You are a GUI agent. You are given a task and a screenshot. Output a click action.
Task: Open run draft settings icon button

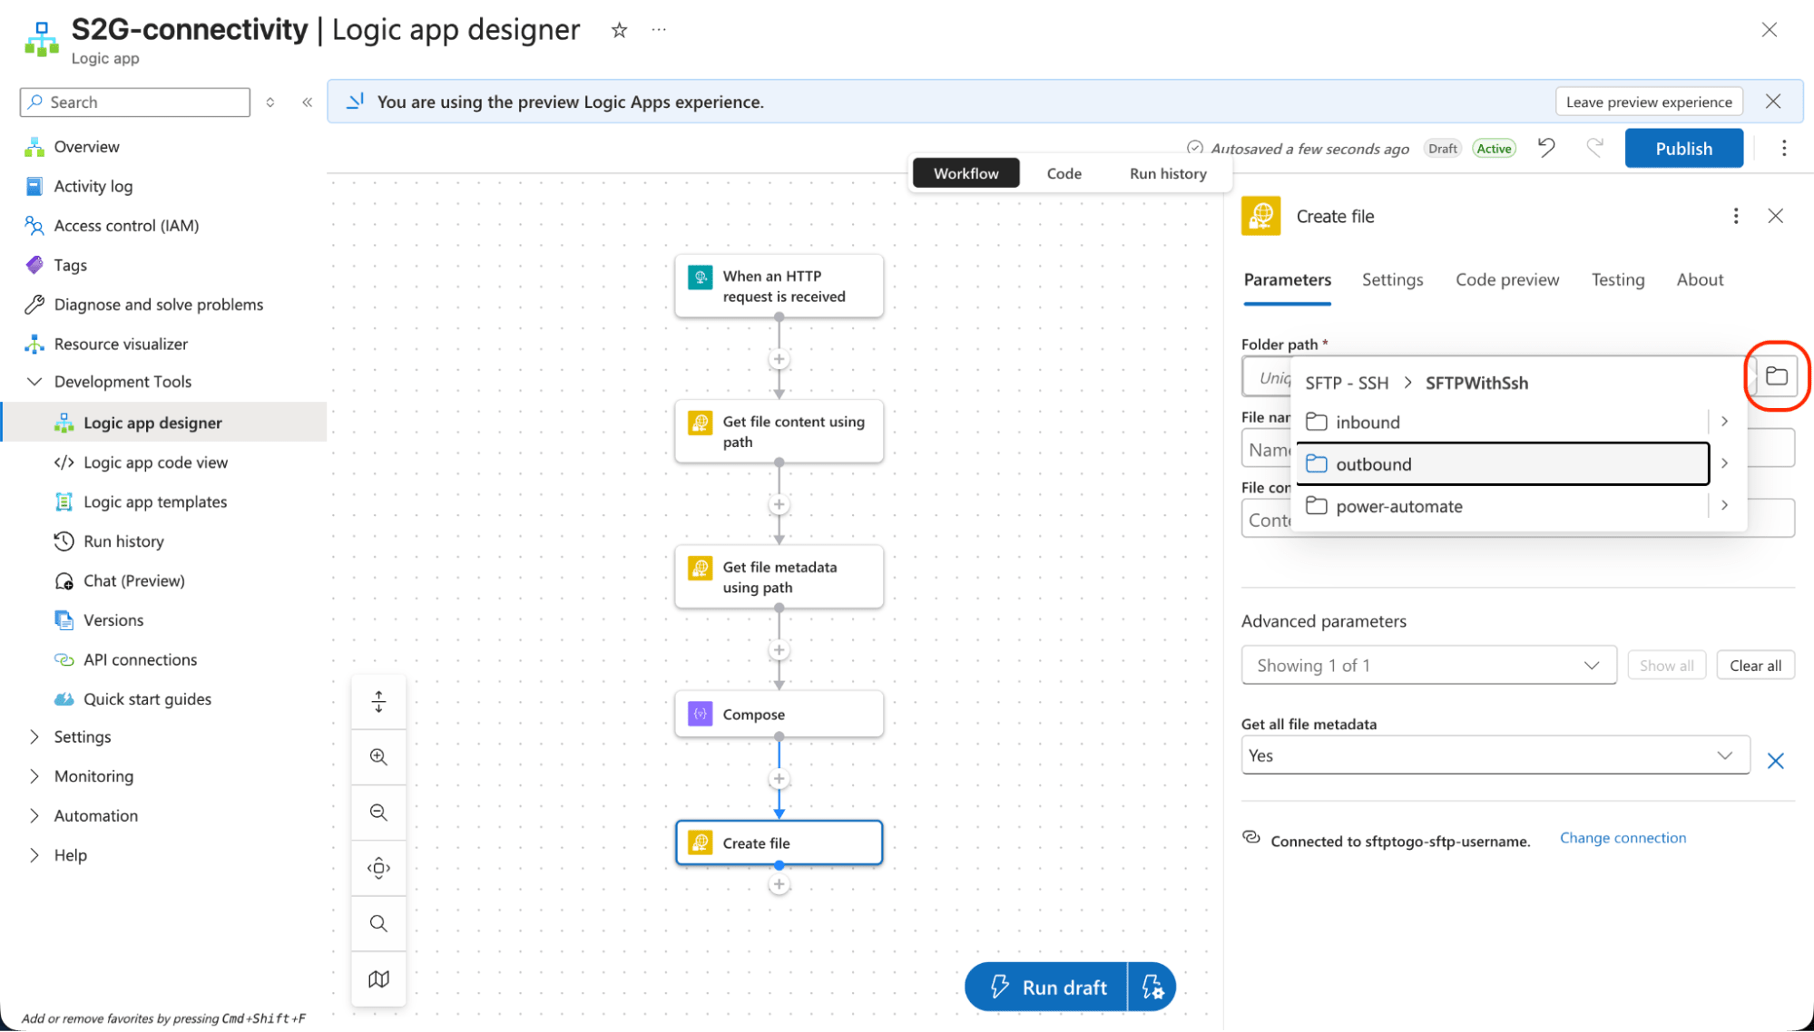(1152, 987)
